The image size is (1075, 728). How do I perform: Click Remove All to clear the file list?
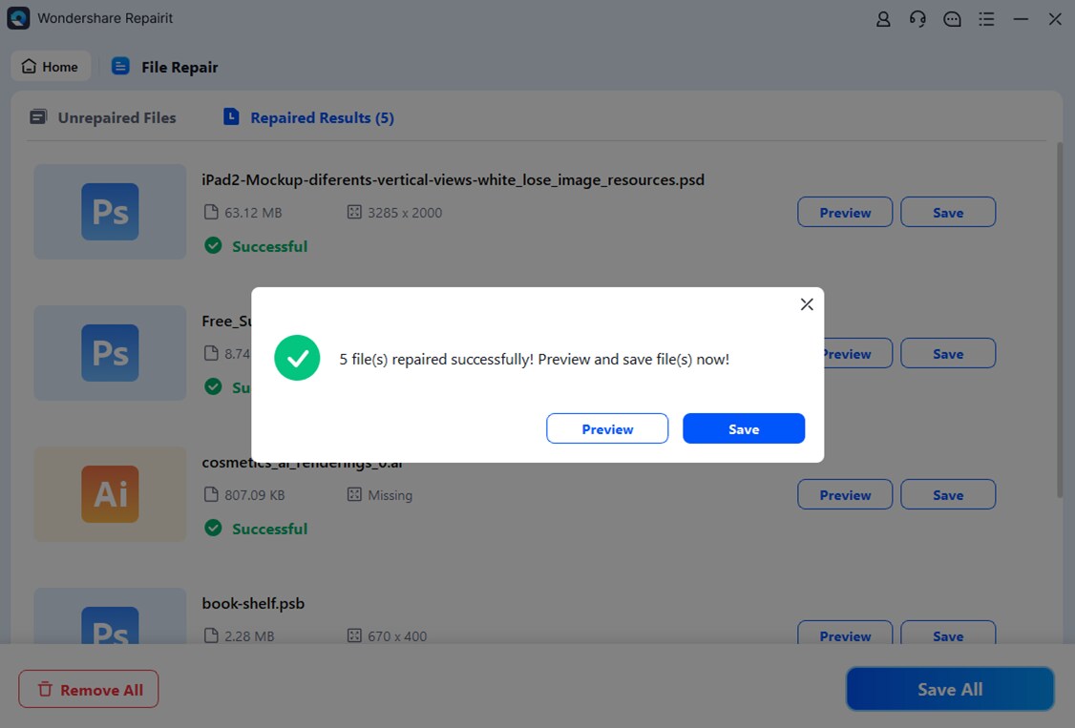(x=88, y=689)
